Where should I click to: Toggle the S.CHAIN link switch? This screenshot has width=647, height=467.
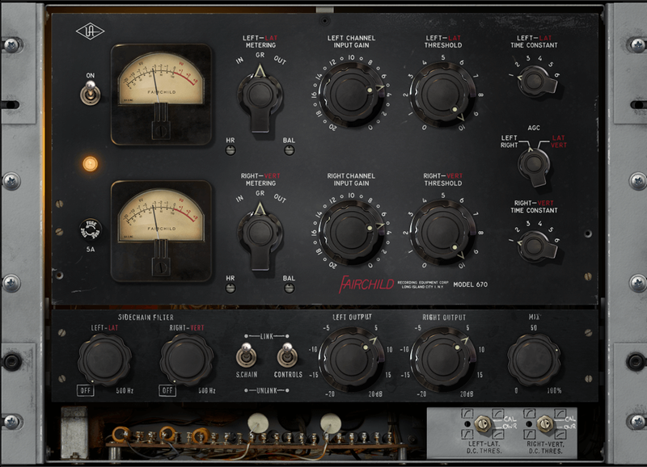point(246,356)
